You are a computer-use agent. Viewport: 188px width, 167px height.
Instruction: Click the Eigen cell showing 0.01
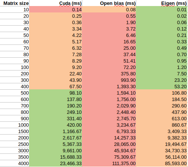click(x=162, y=9)
